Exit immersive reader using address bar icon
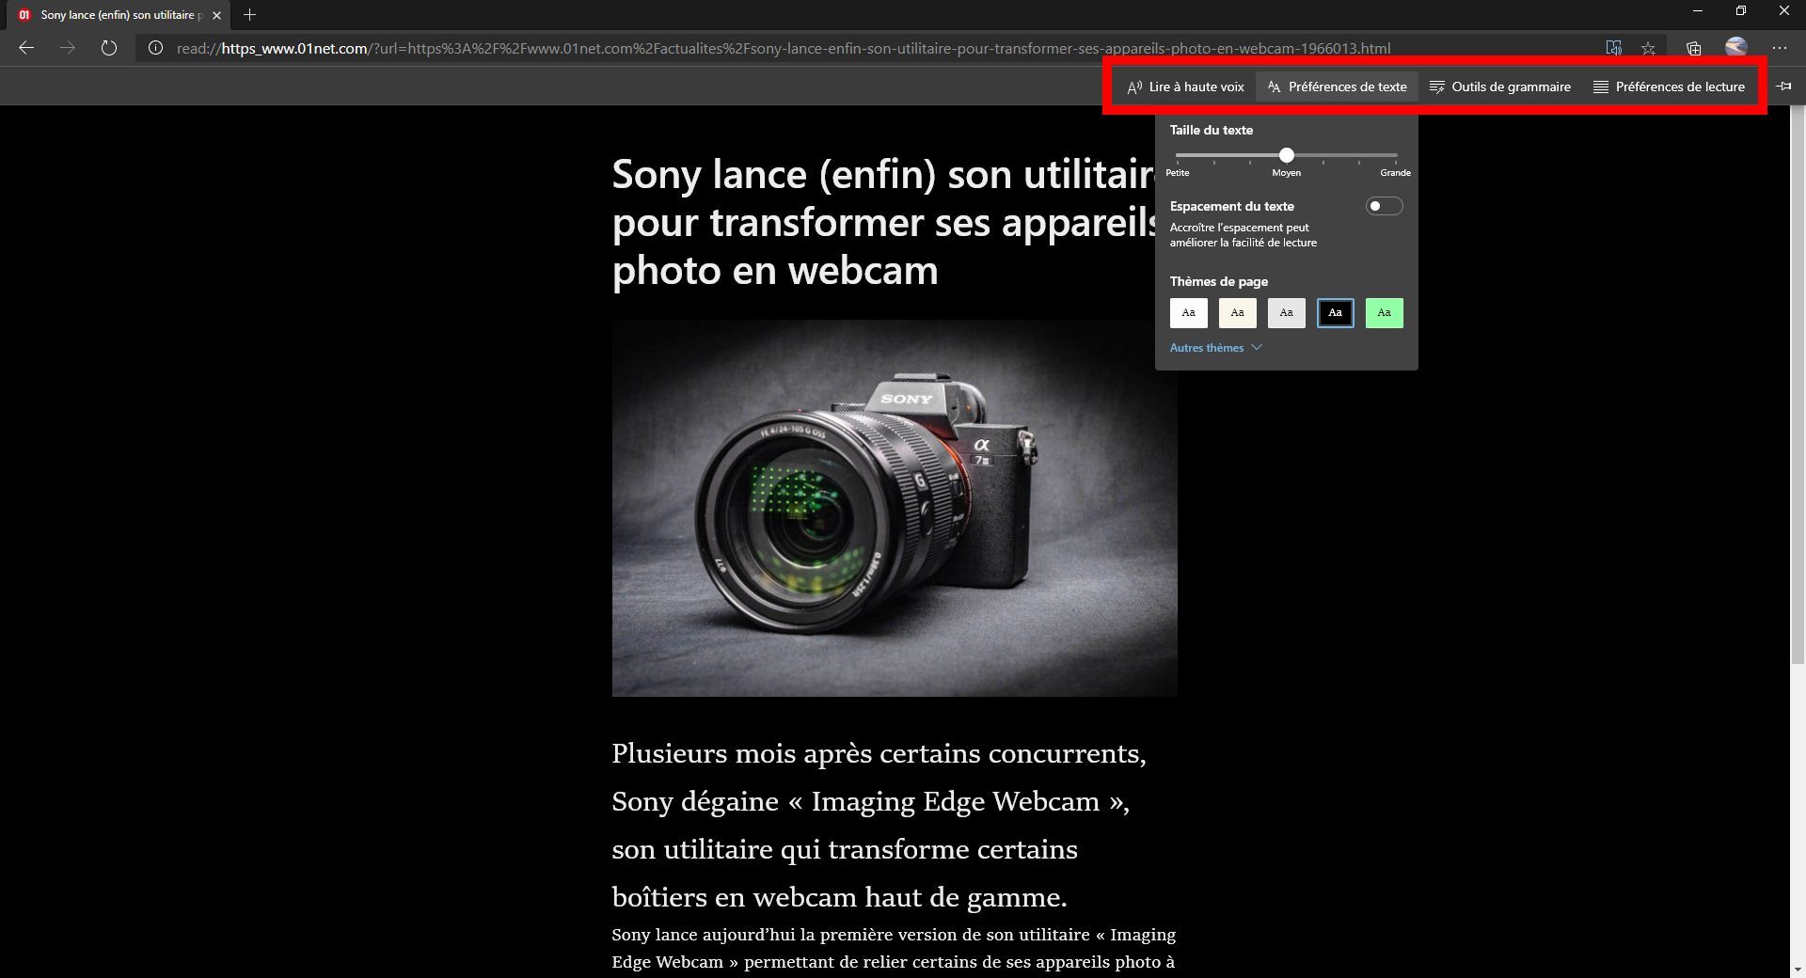The image size is (1806, 978). coord(1613,48)
